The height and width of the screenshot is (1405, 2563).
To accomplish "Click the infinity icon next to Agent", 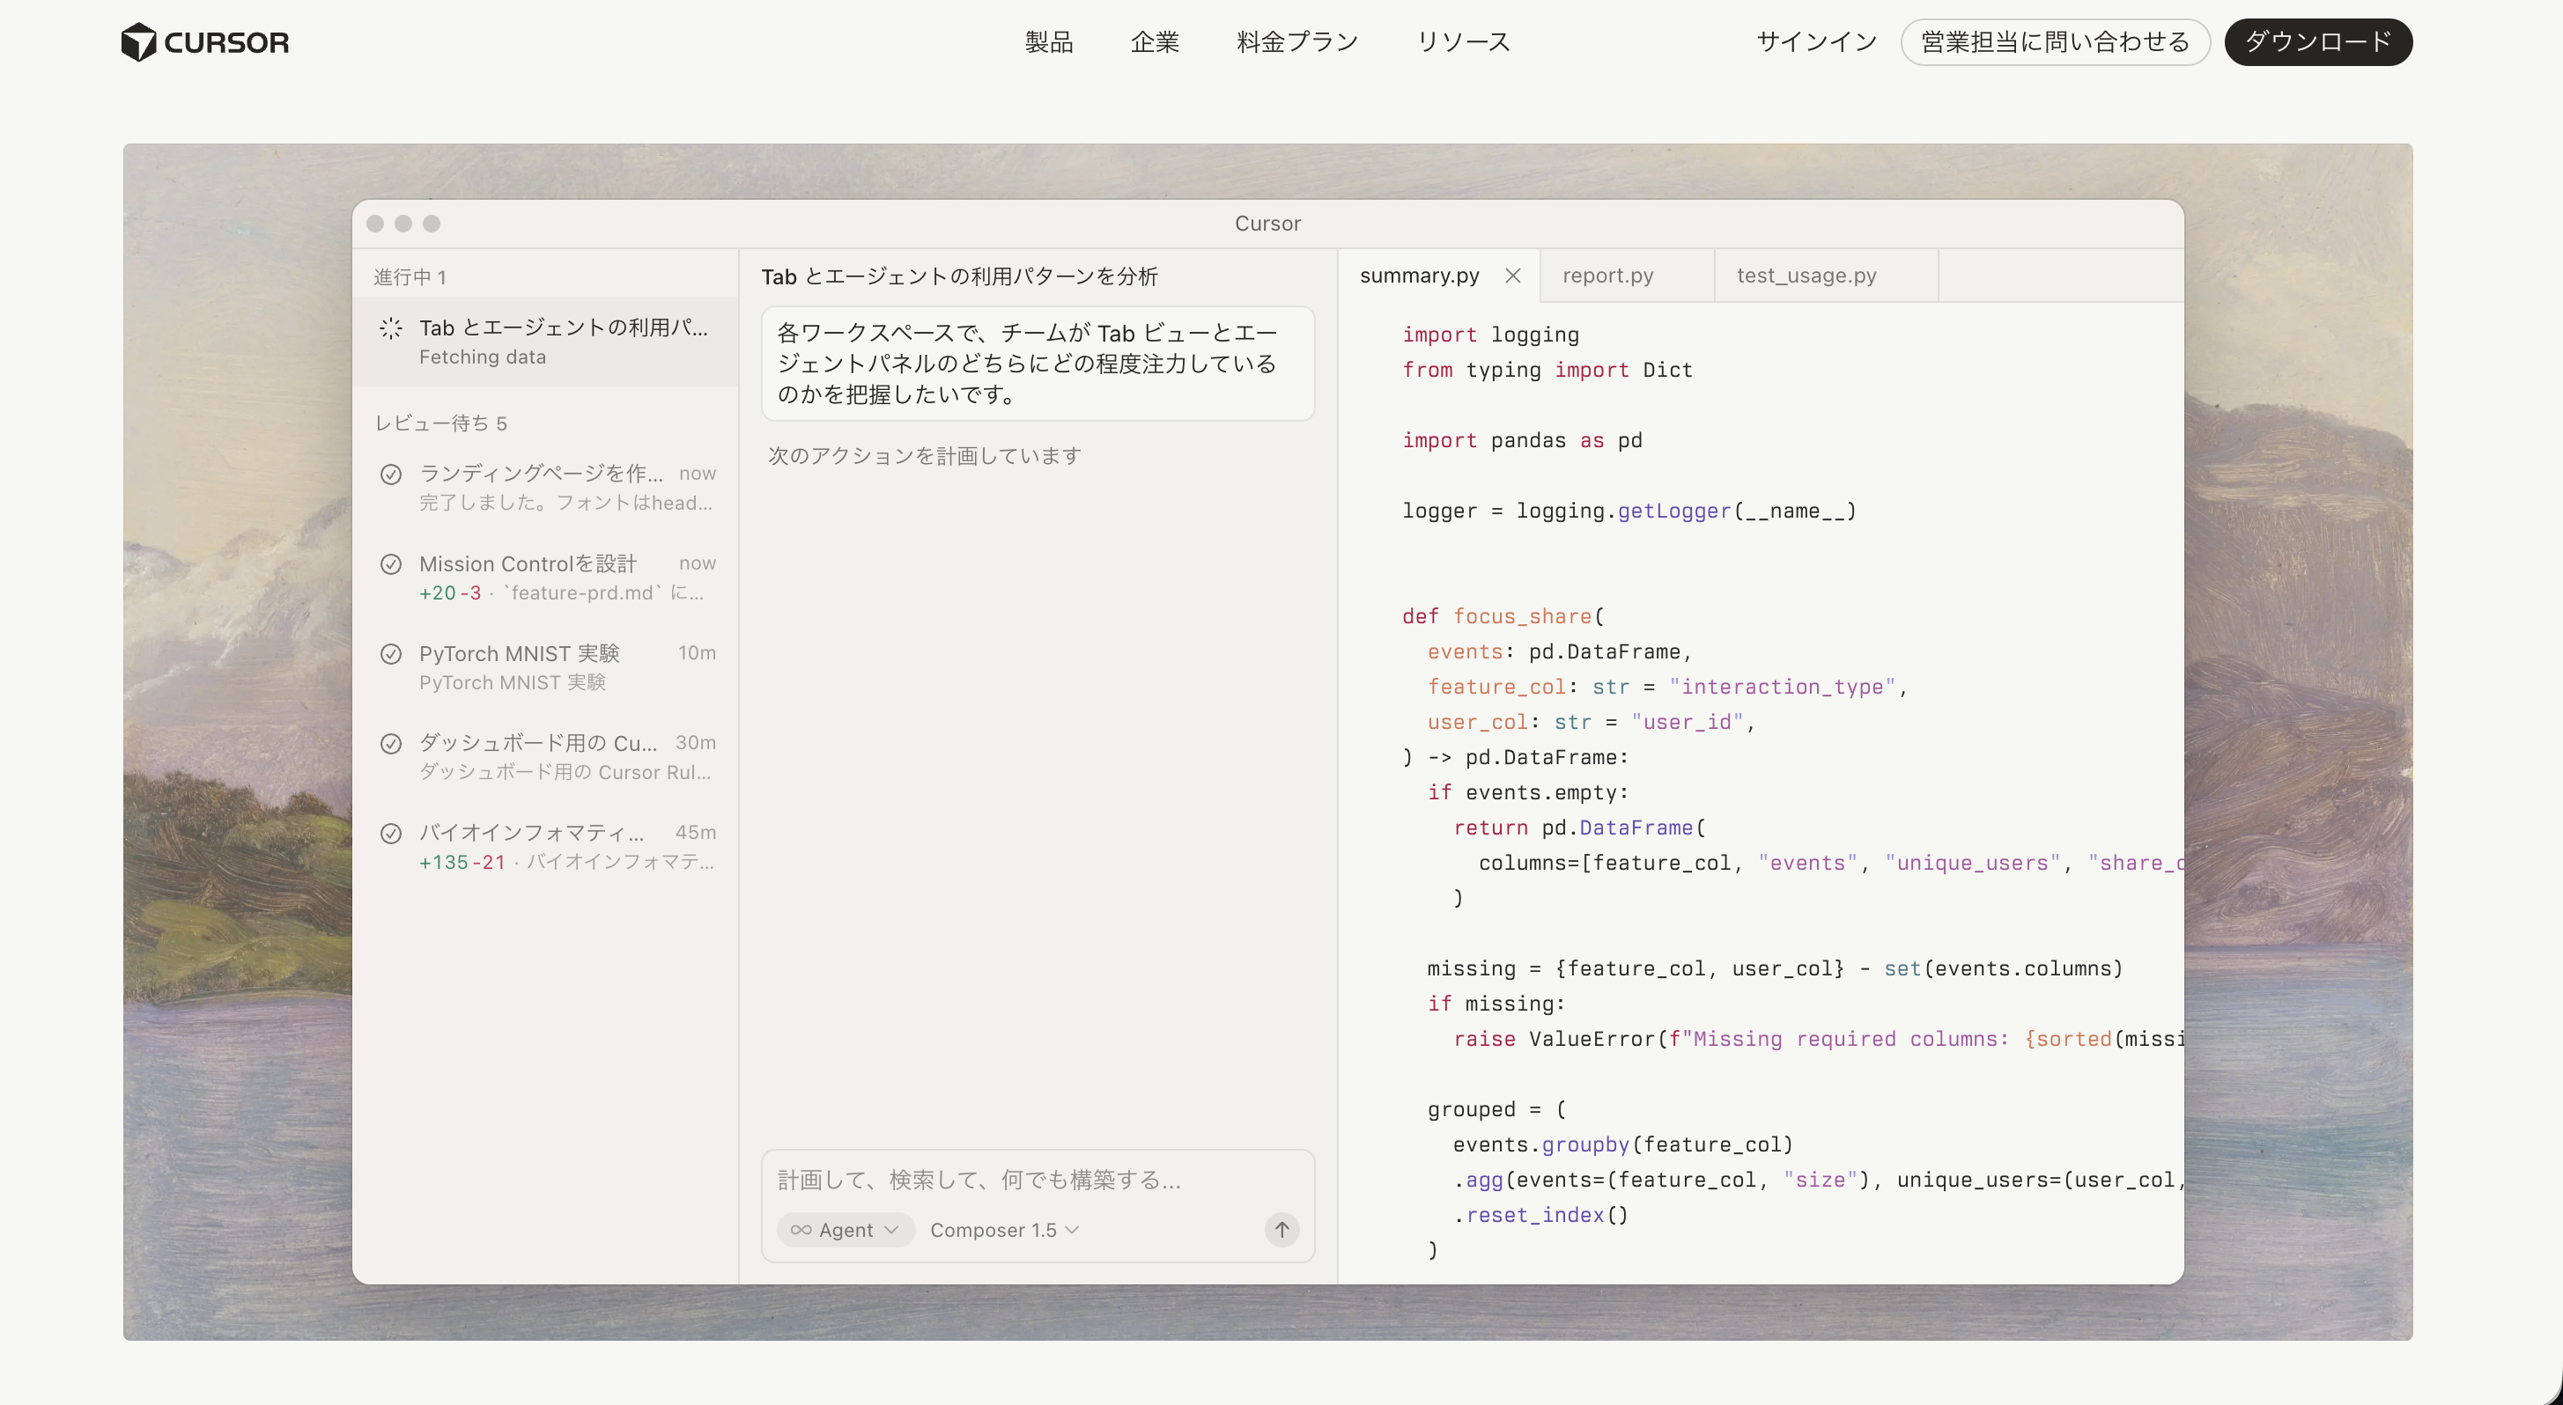I will point(802,1229).
